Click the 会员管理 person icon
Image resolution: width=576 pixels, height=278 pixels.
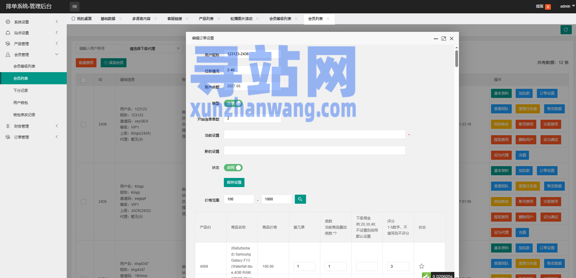click(8, 55)
